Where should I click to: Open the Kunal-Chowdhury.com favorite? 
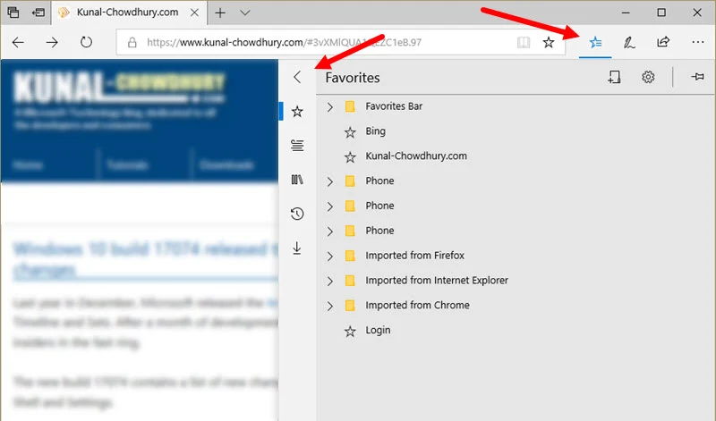click(416, 156)
